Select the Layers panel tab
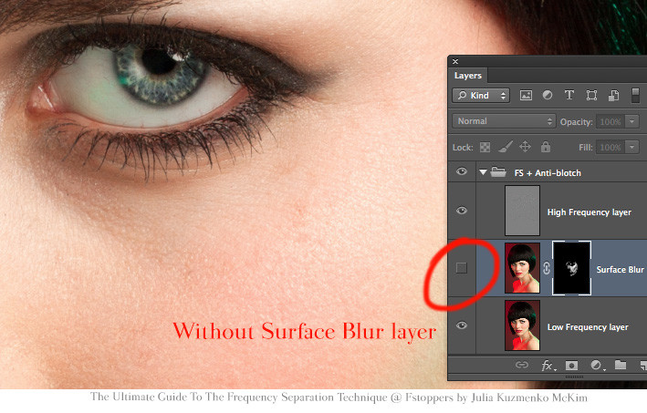 468,76
